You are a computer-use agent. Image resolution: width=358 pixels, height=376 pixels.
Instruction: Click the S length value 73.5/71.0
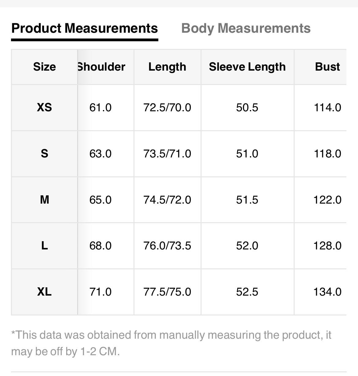coord(167,153)
